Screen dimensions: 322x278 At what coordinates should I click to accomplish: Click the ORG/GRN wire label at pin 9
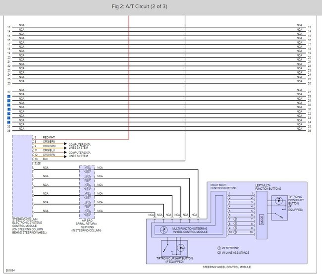point(49,146)
